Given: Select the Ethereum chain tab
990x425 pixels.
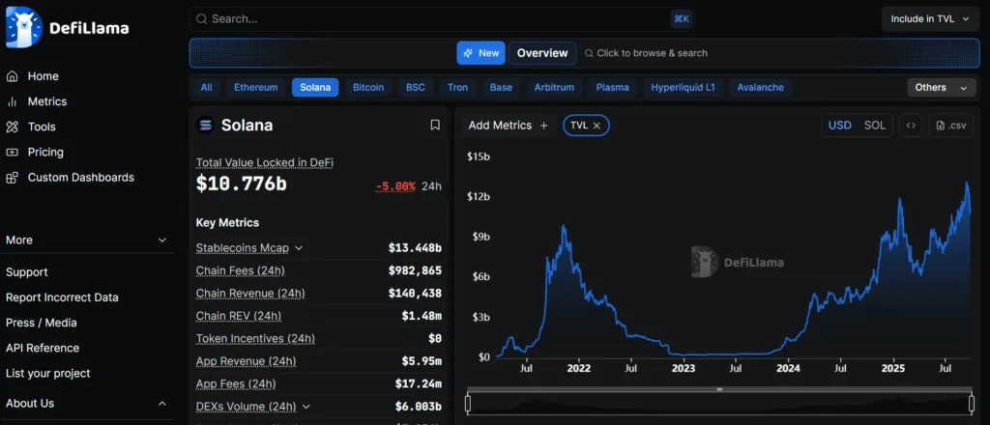Looking at the screenshot, I should [255, 88].
